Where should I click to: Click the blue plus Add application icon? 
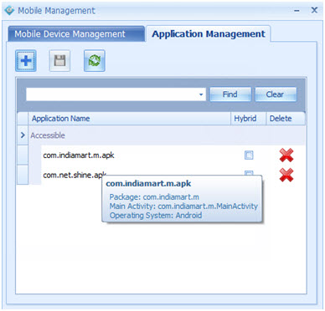(x=26, y=61)
